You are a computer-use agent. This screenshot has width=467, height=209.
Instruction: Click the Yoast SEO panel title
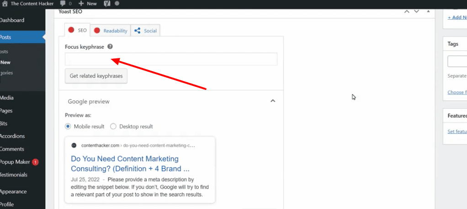[70, 11]
